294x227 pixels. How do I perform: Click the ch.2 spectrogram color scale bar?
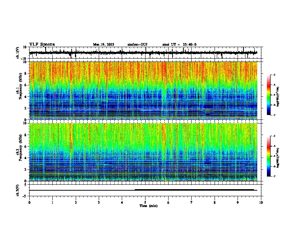click(268, 156)
